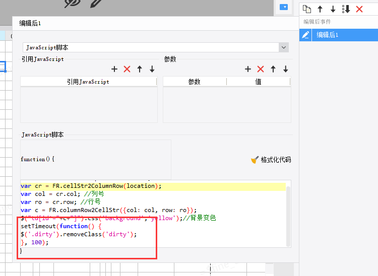378x276 pixels.
Task: Click the removeClass('dirty') code line
Action: pyautogui.click(x=79, y=234)
